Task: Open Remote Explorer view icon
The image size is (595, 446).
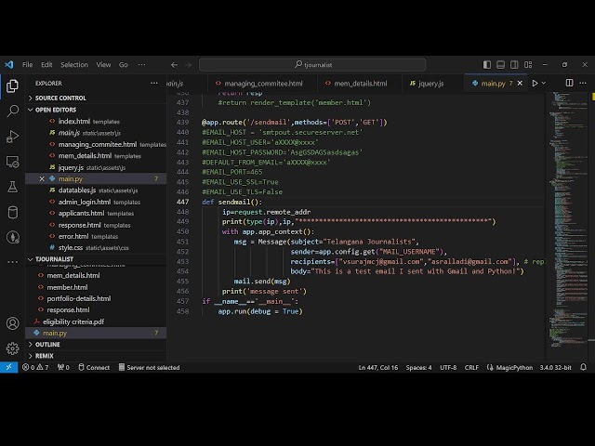Action: (12, 162)
